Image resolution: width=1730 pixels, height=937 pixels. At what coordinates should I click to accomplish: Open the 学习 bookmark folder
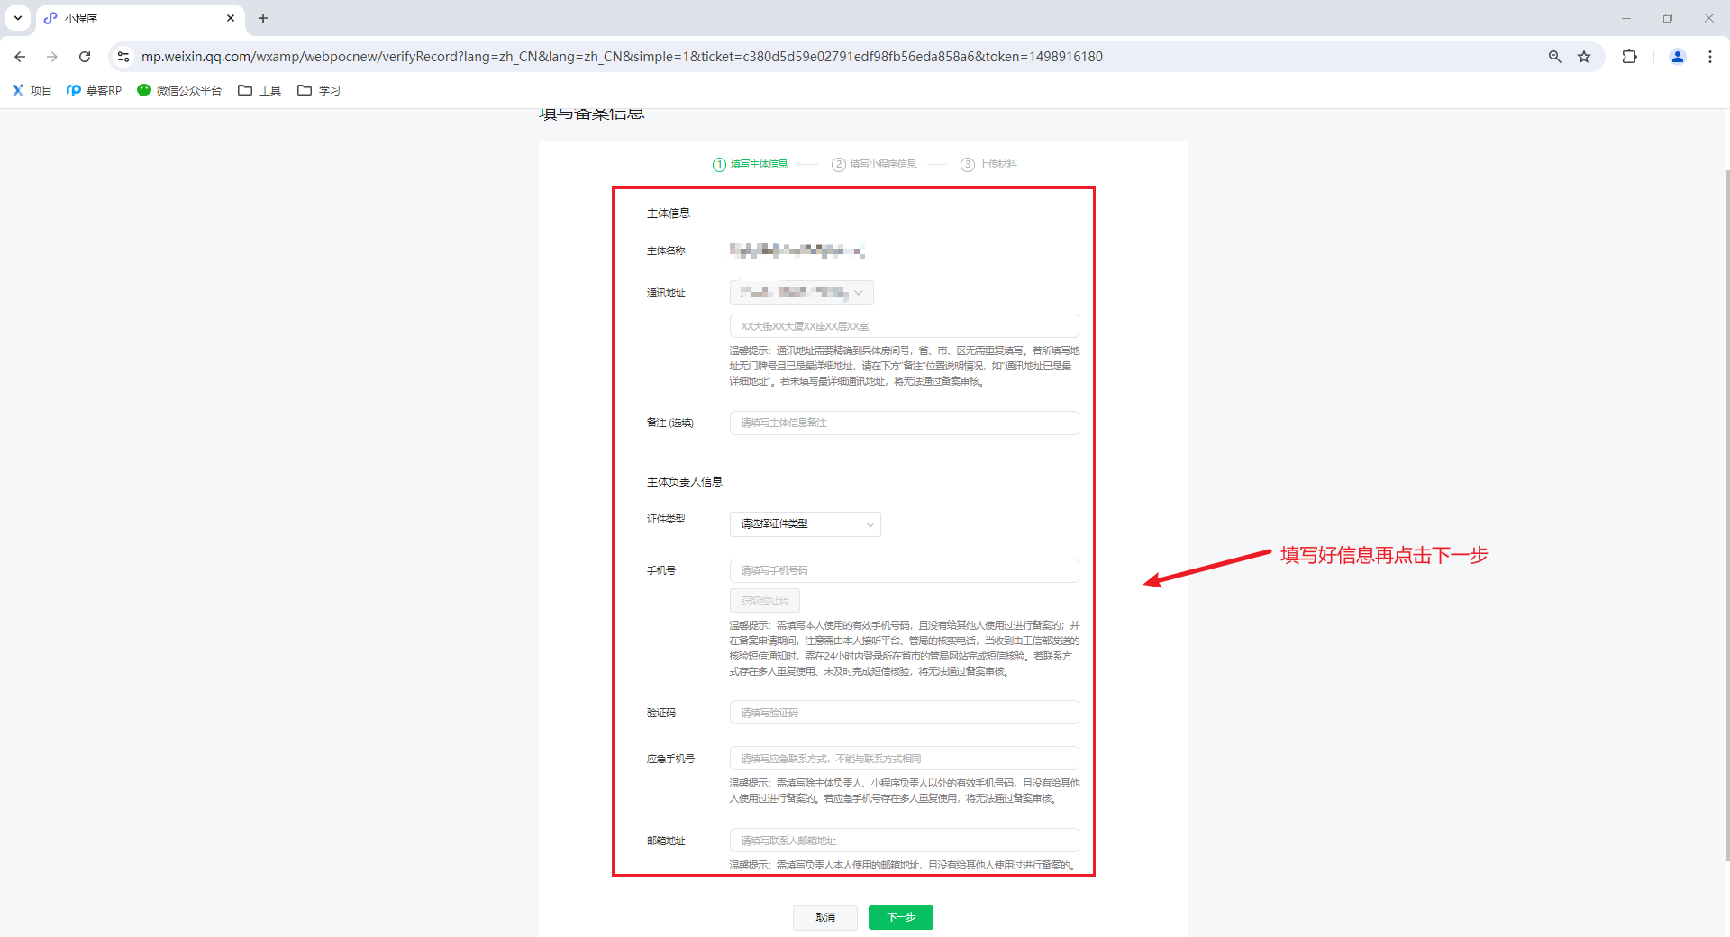(x=319, y=90)
